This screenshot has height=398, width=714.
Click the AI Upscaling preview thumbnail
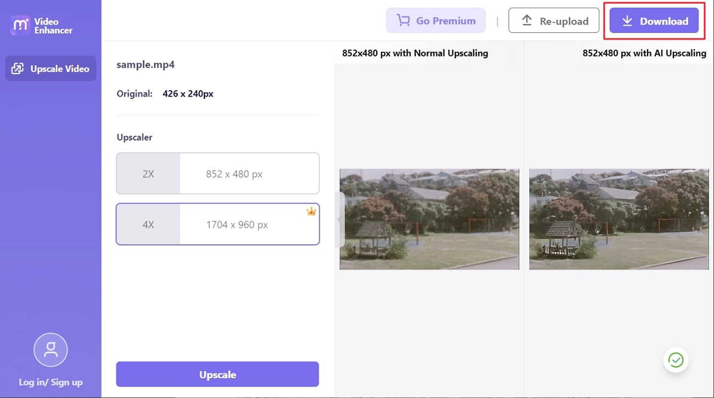618,219
